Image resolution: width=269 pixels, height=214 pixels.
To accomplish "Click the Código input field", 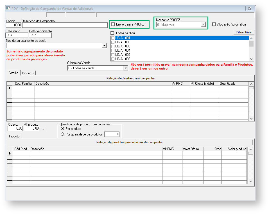I will pos(13,25).
